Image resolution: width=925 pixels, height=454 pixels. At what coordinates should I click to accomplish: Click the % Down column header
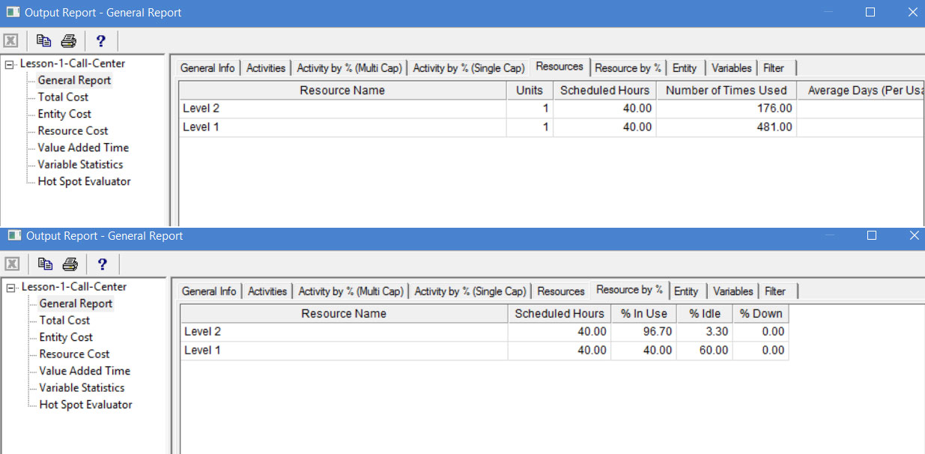tap(760, 314)
